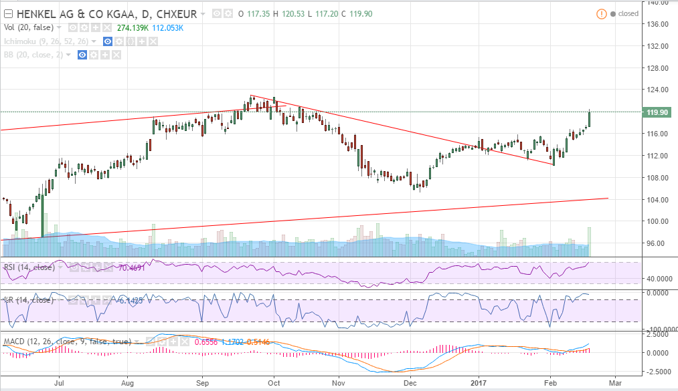This screenshot has height=391, width=678.
Task: Remove the BB indicator with X icon
Action: [116, 55]
